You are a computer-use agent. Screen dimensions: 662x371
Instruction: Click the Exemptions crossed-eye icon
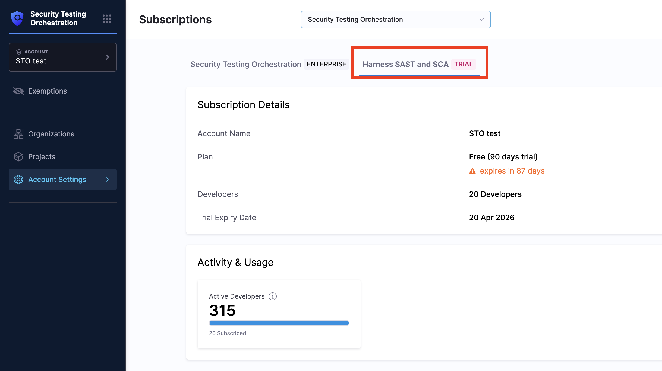[18, 91]
